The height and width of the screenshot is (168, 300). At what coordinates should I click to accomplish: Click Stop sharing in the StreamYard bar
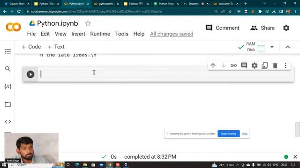coord(228,134)
